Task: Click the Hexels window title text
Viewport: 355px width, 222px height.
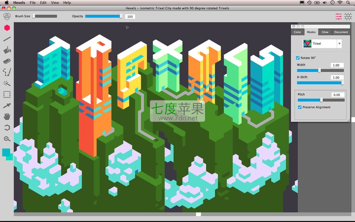Action: [x=177, y=8]
